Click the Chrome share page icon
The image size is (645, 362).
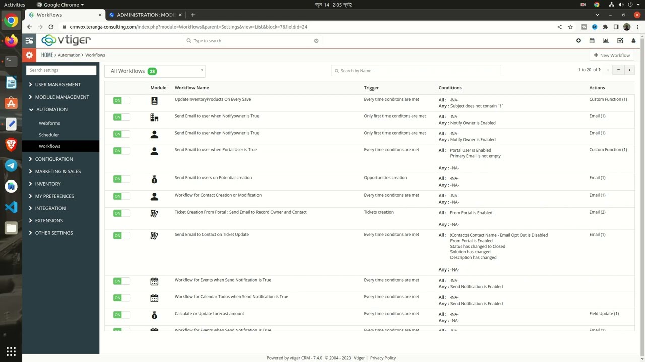pos(559,27)
